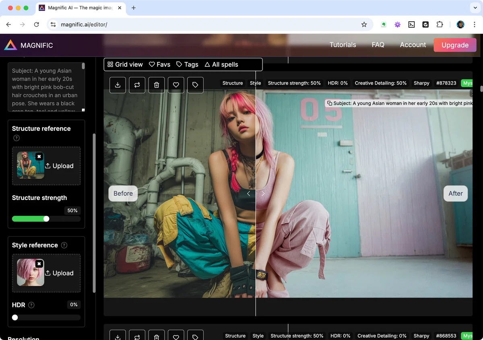Copy the prompt text via copy icon
The image size is (483, 340).
(330, 103)
